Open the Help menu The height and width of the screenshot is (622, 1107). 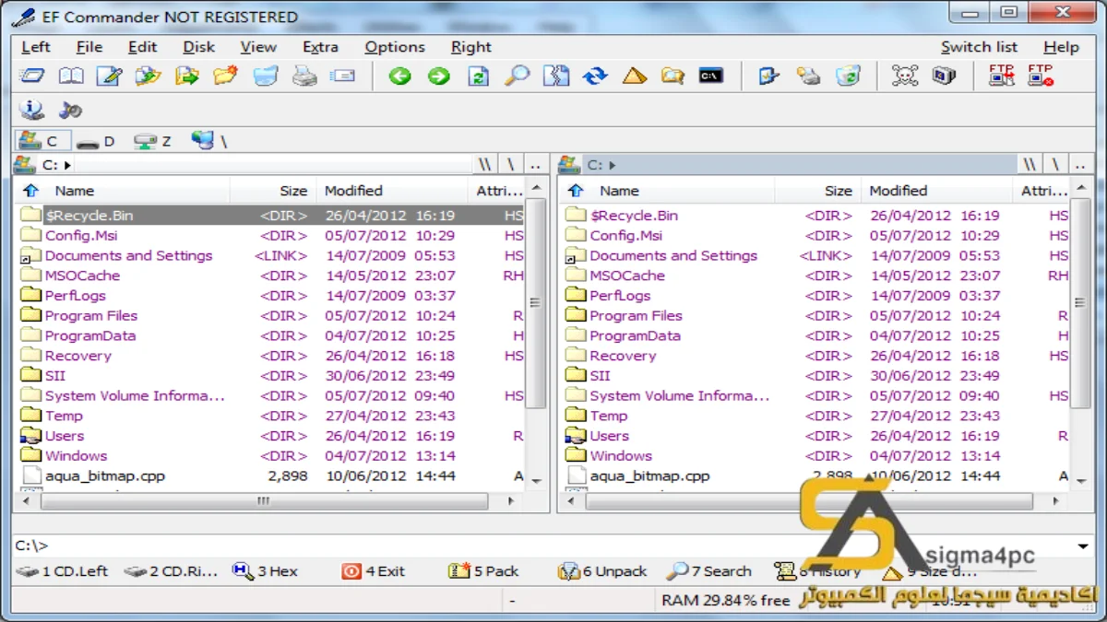click(x=1061, y=47)
